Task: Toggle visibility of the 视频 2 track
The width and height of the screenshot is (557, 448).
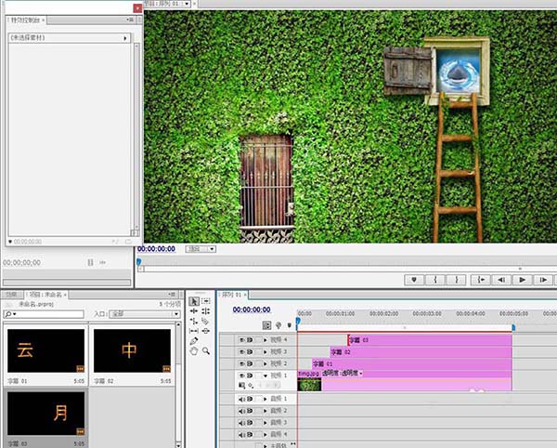Action: pos(242,363)
